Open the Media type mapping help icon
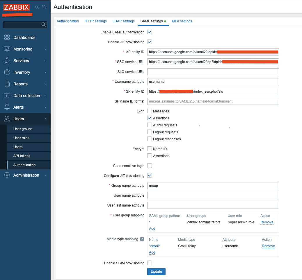 click(142, 239)
